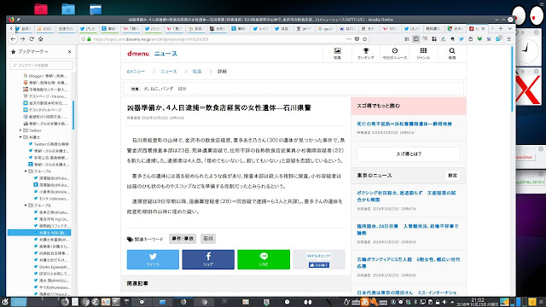Viewport: 546px width, 307px height.
Task: Open 今日のニュース clock icon in the header
Action: pos(394,54)
